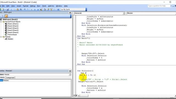
Task: Click the standard toolbar options handle
Action: pyautogui.click(x=86, y=10)
